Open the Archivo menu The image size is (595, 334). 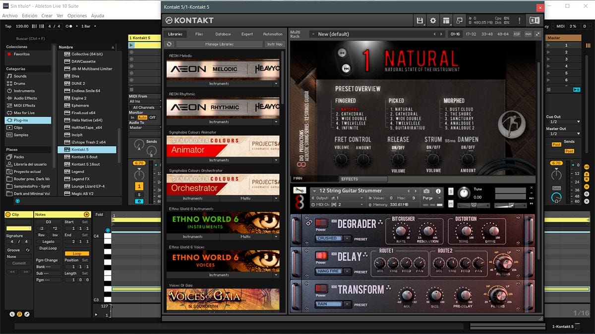10,16
